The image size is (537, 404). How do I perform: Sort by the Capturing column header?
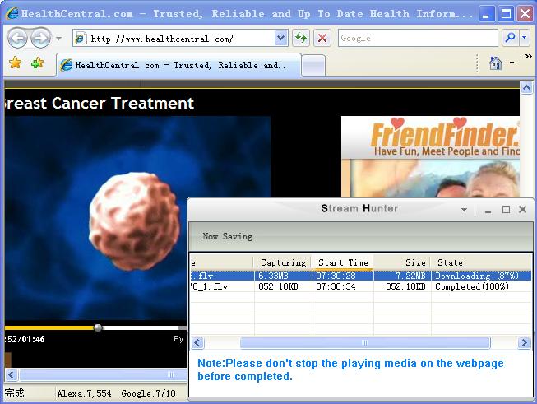283,262
